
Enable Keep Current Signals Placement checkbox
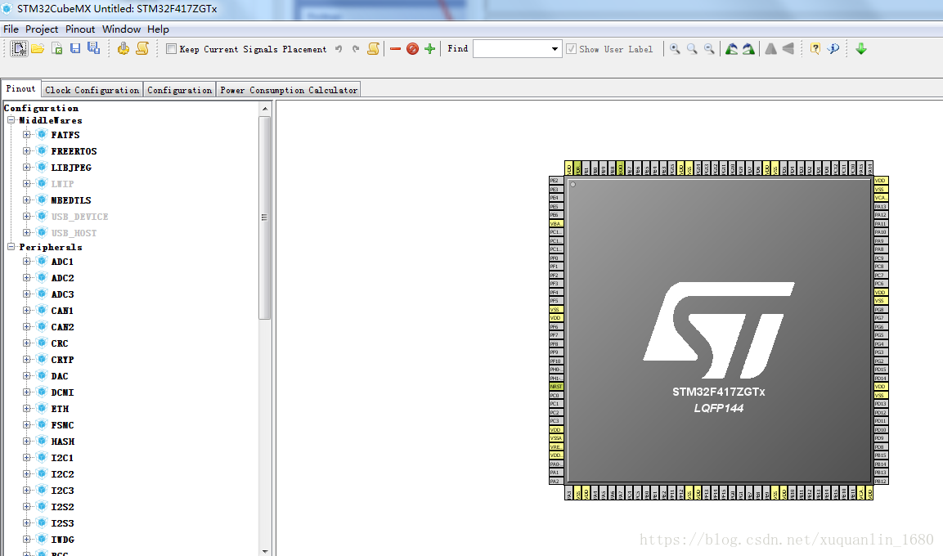172,49
